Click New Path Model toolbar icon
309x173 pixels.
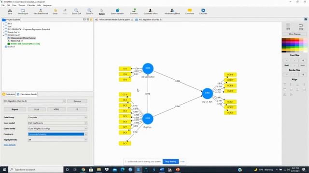pos(41,12)
